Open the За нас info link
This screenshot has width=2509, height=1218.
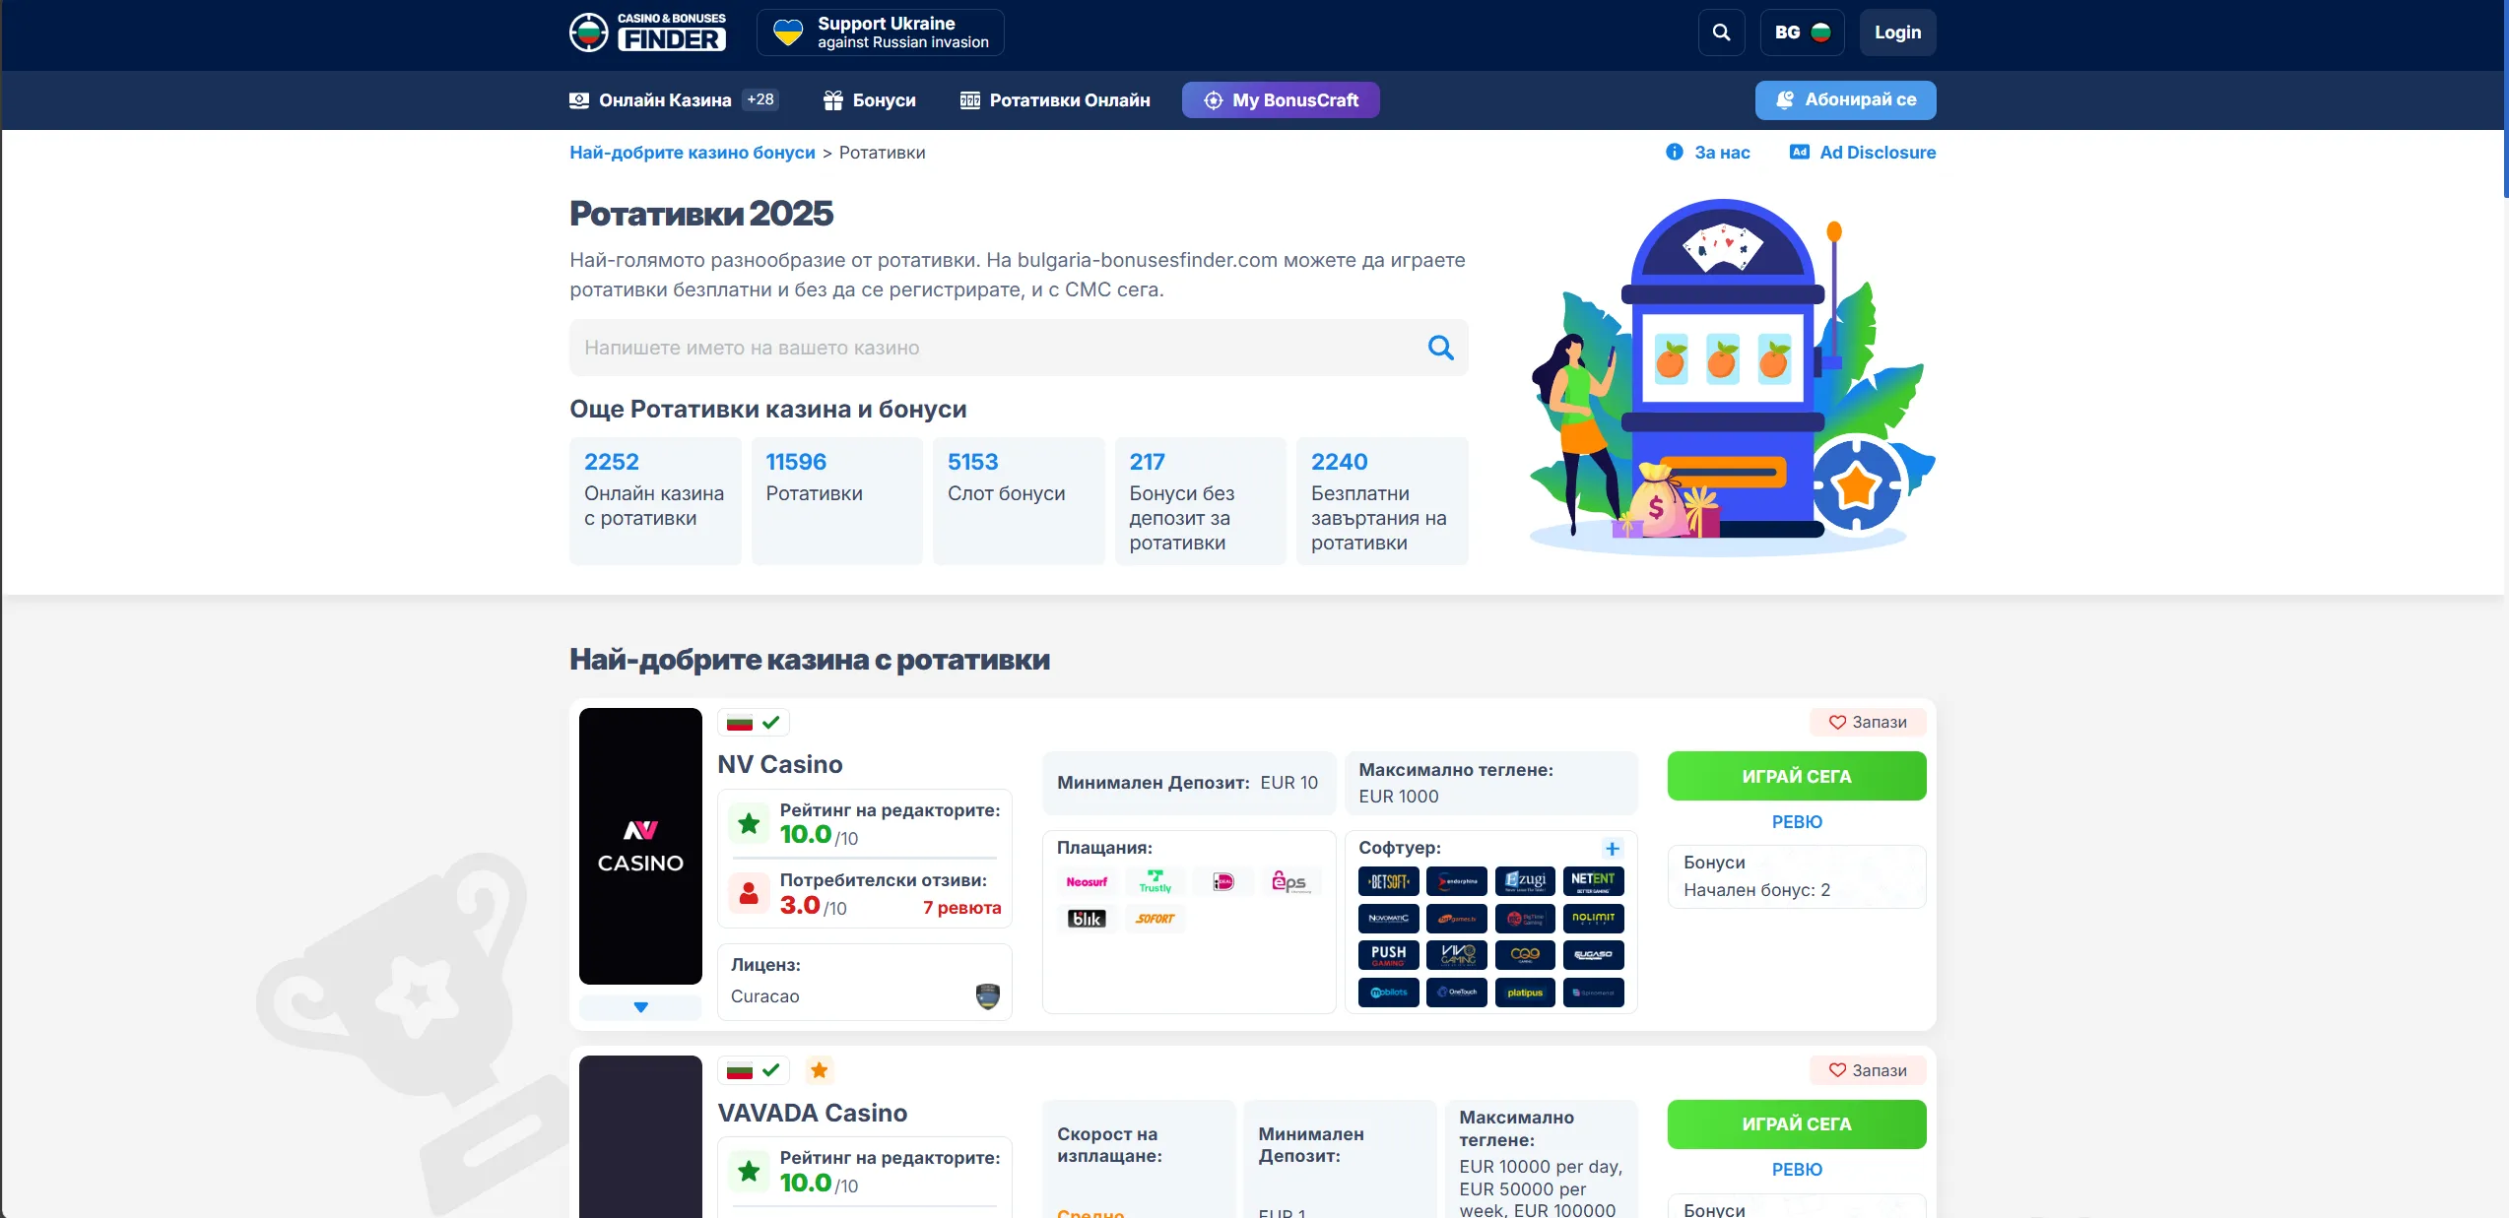tap(1708, 153)
